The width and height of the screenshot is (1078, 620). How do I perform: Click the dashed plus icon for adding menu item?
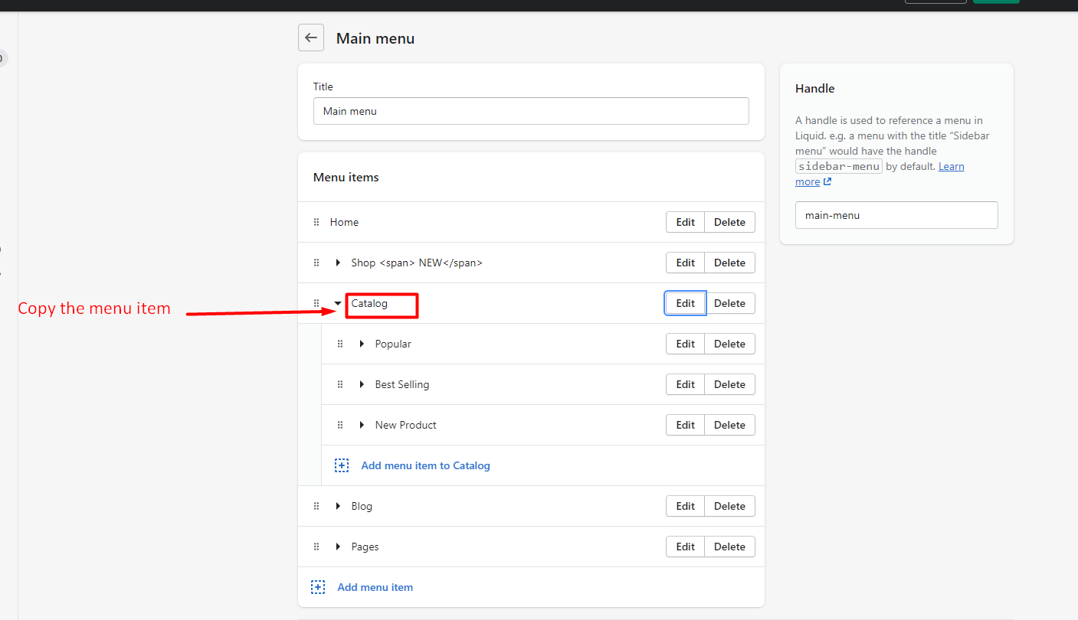tap(318, 586)
